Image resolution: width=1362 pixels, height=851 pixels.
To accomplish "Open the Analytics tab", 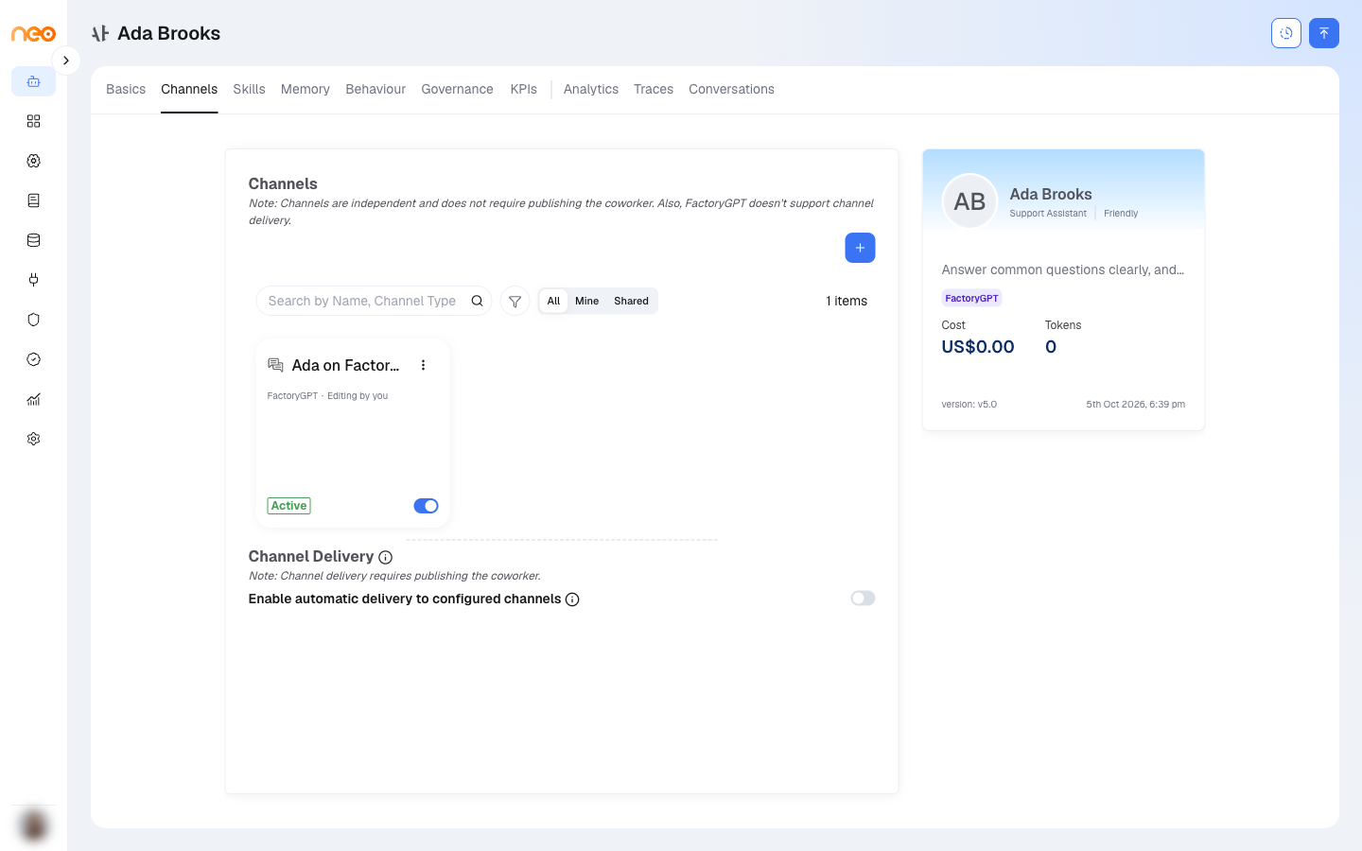I will (591, 89).
